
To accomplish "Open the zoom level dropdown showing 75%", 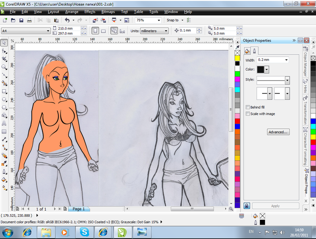I will [x=159, y=20].
